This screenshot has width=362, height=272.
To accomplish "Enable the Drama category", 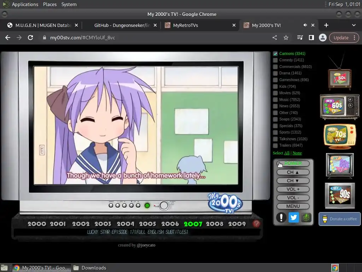I will coord(275,73).
